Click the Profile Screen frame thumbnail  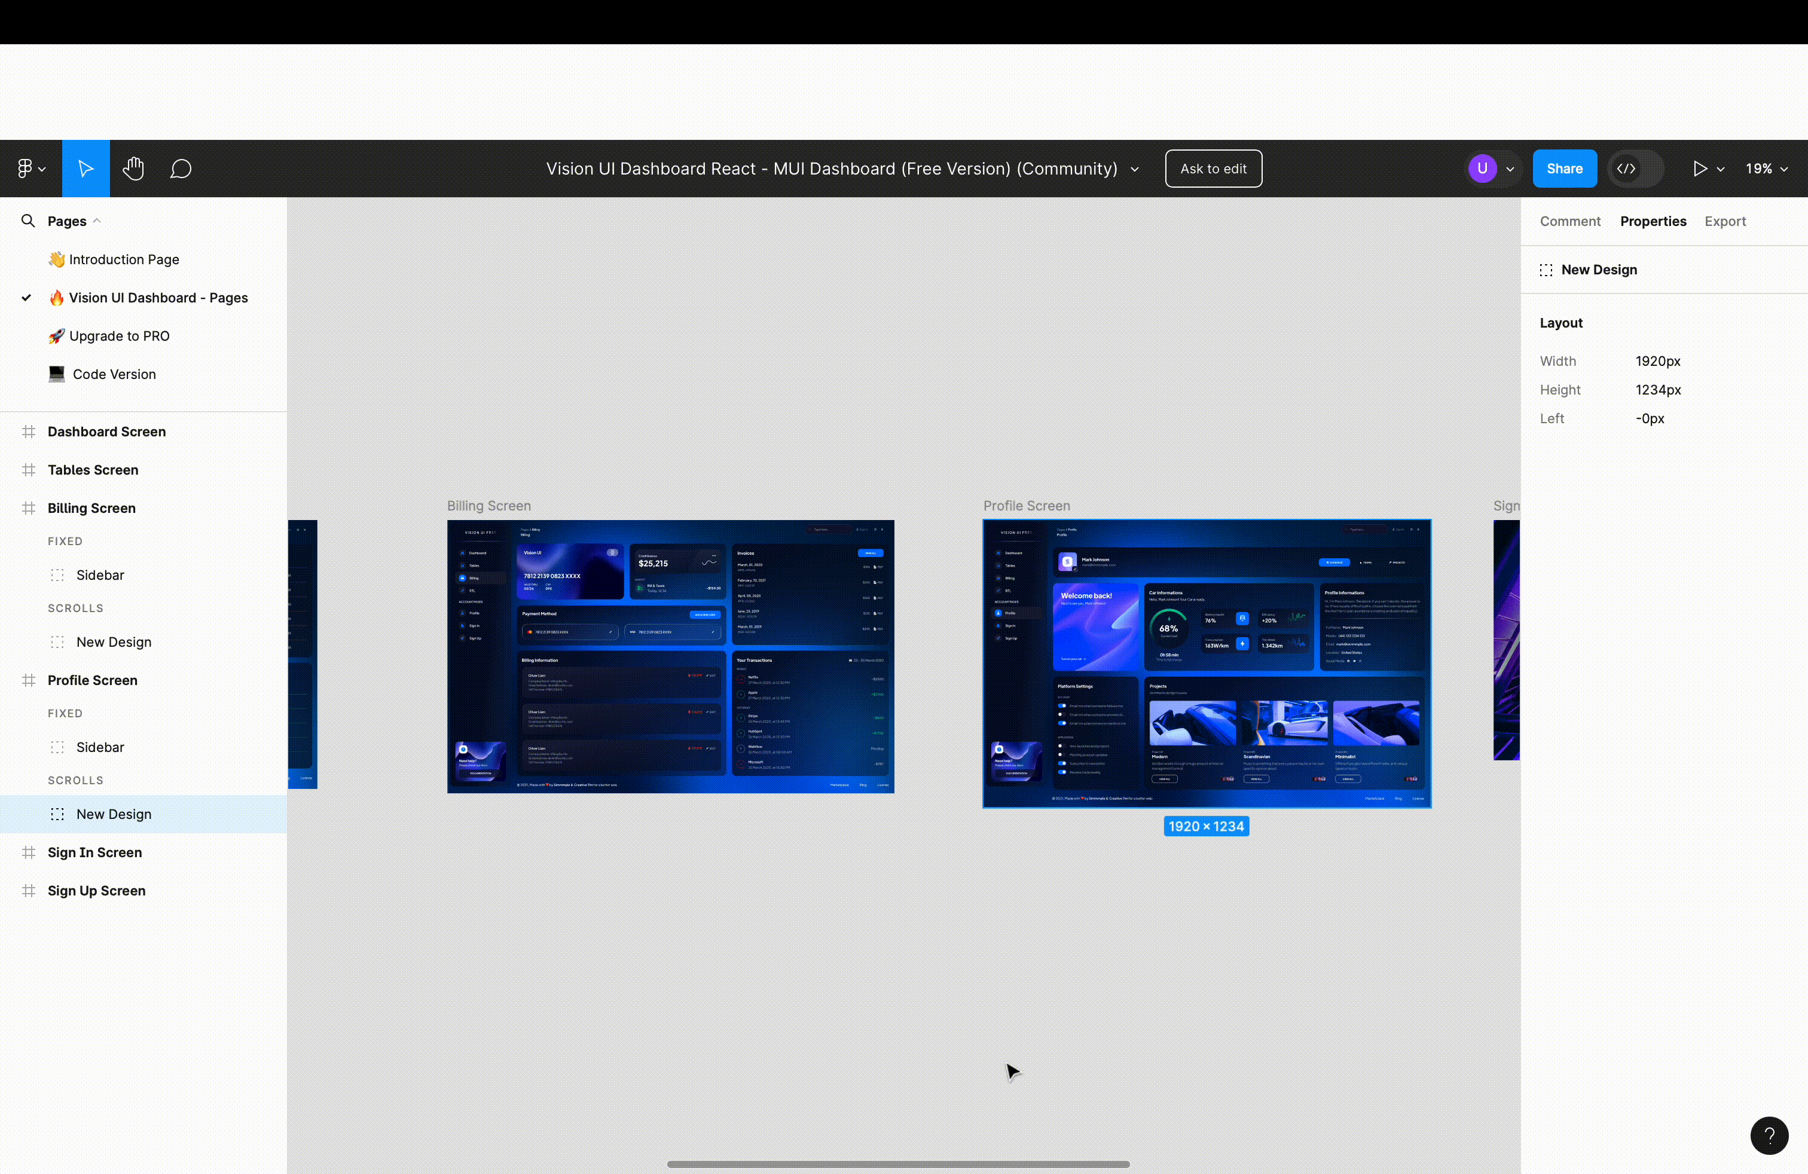pyautogui.click(x=1207, y=663)
